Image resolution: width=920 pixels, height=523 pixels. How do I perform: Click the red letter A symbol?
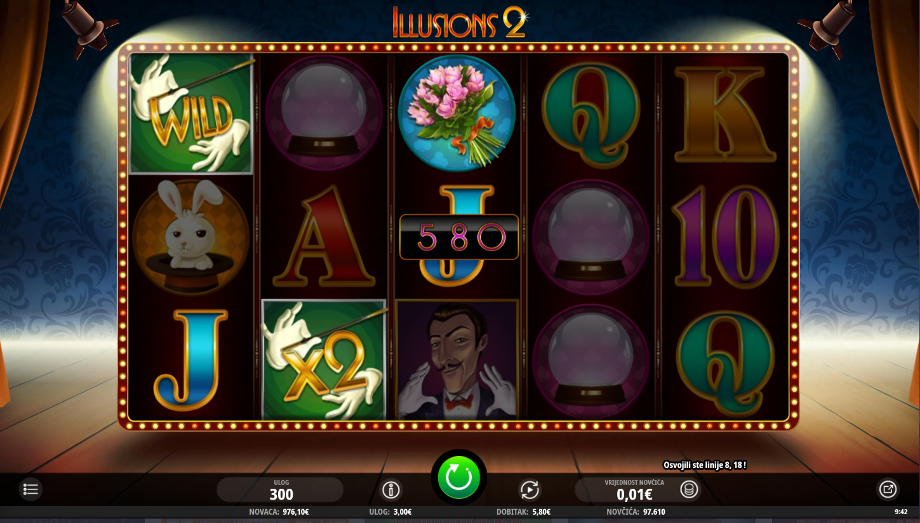click(x=324, y=236)
